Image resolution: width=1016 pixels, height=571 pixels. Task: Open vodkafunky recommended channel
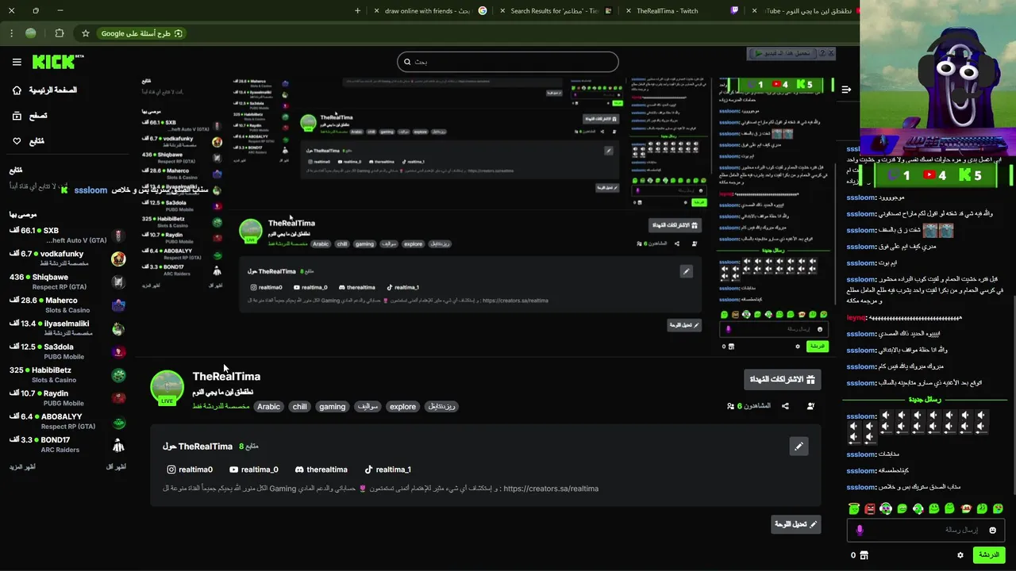[x=67, y=258]
